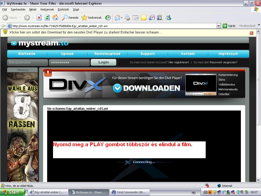Open the Messenger people icon

tap(168, 18)
